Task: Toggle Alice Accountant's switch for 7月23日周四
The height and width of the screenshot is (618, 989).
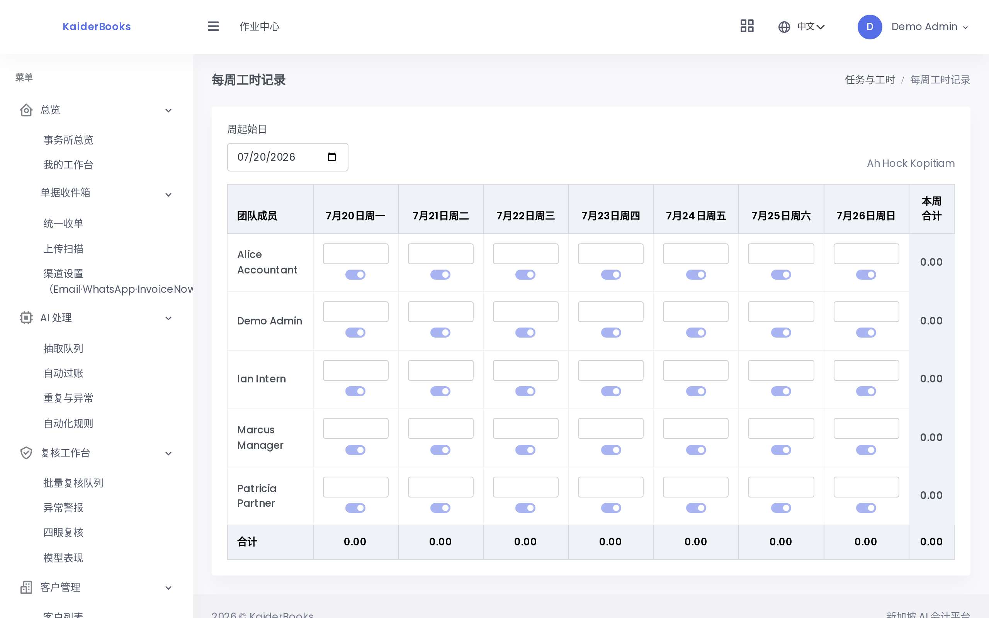Action: click(610, 275)
